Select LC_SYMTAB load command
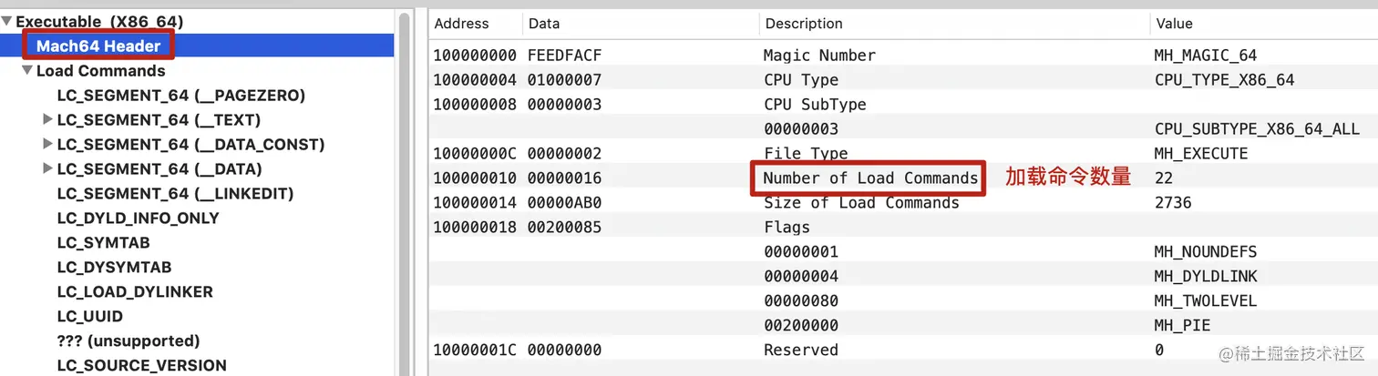Image resolution: width=1378 pixels, height=376 pixels. 103,242
